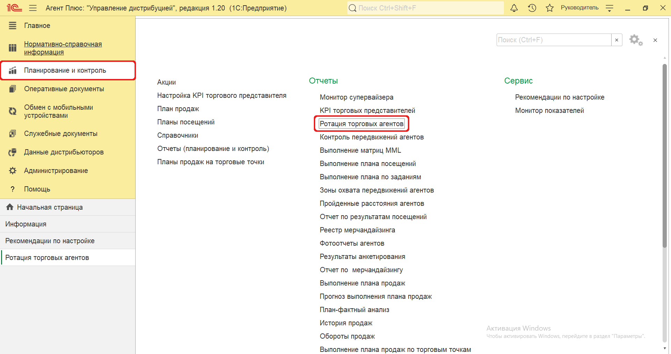Open Реестр мерчандайзинга report
This screenshot has height=354, width=671.
(357, 230)
